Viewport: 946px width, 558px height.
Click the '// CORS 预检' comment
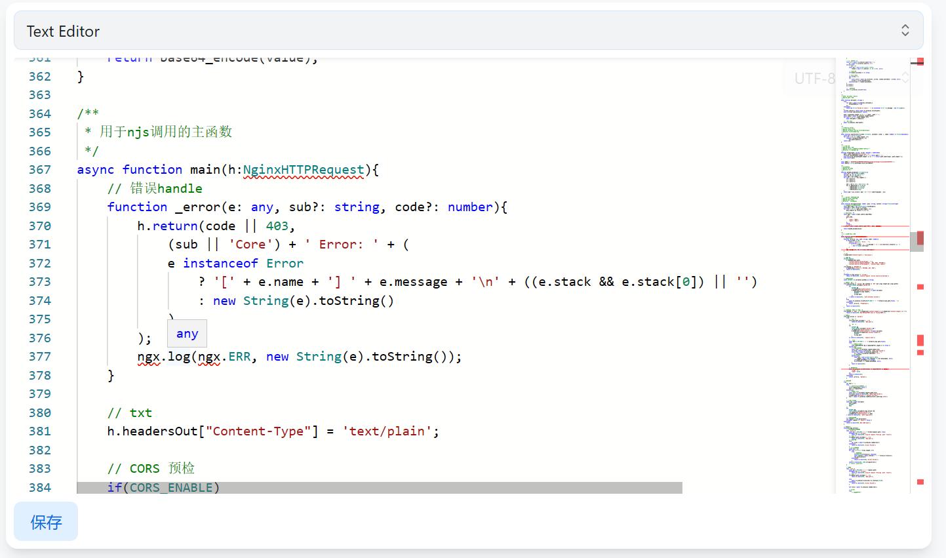(151, 469)
